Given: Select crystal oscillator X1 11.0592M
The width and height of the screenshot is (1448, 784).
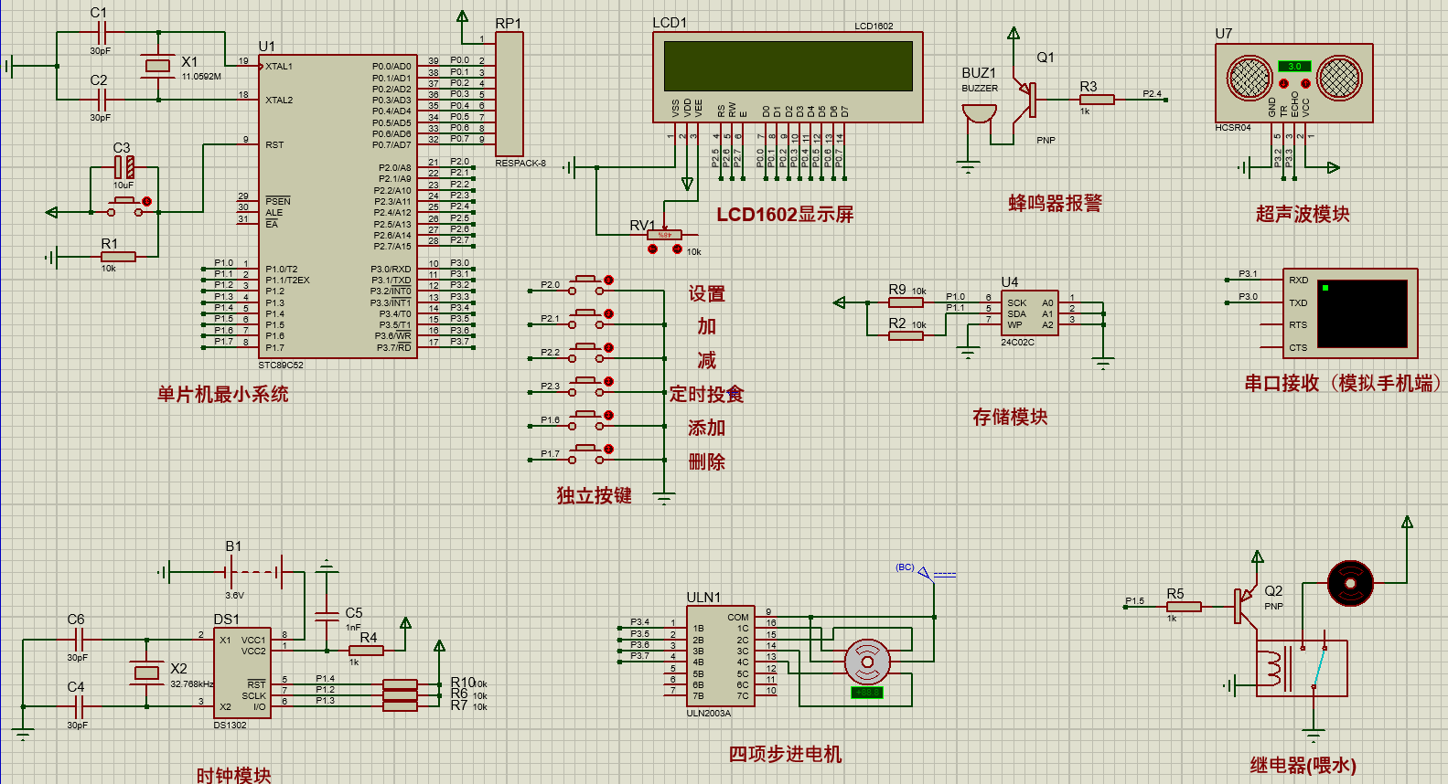Looking at the screenshot, I should point(158,65).
